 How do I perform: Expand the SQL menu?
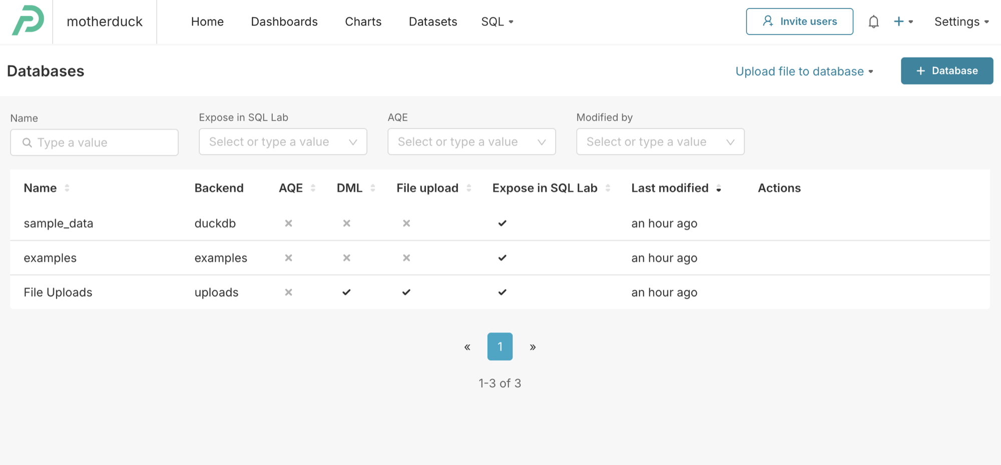[x=497, y=22]
